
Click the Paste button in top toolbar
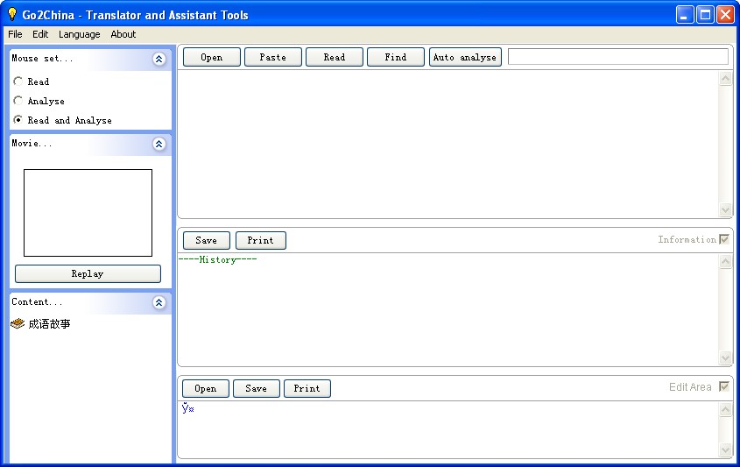[x=272, y=57]
